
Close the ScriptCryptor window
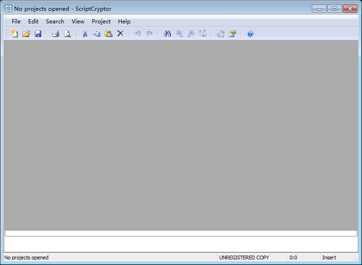tap(350, 9)
